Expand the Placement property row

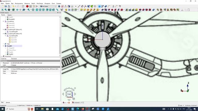pyautogui.click(x=2, y=63)
